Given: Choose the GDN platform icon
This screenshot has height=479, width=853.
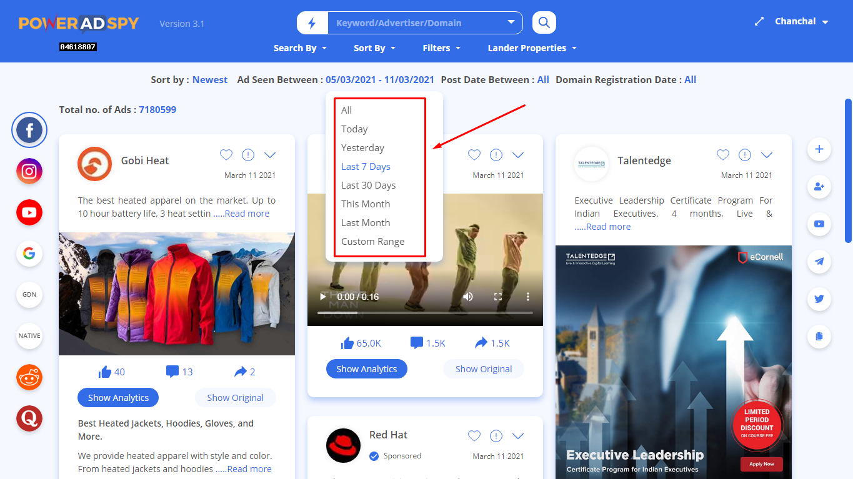Looking at the screenshot, I should (x=29, y=295).
